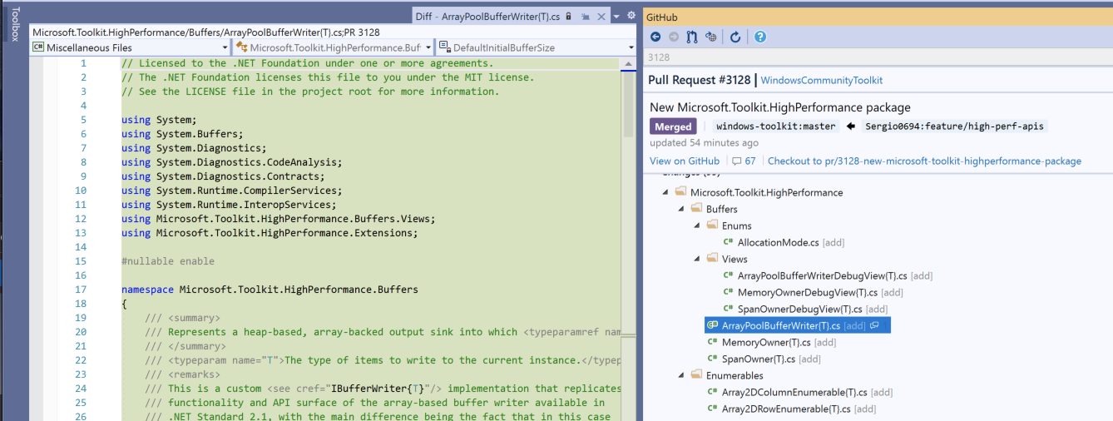Click C# icon beside Array2DColumnEnumerable{T}.cs
The height and width of the screenshot is (421, 1113).
click(713, 392)
